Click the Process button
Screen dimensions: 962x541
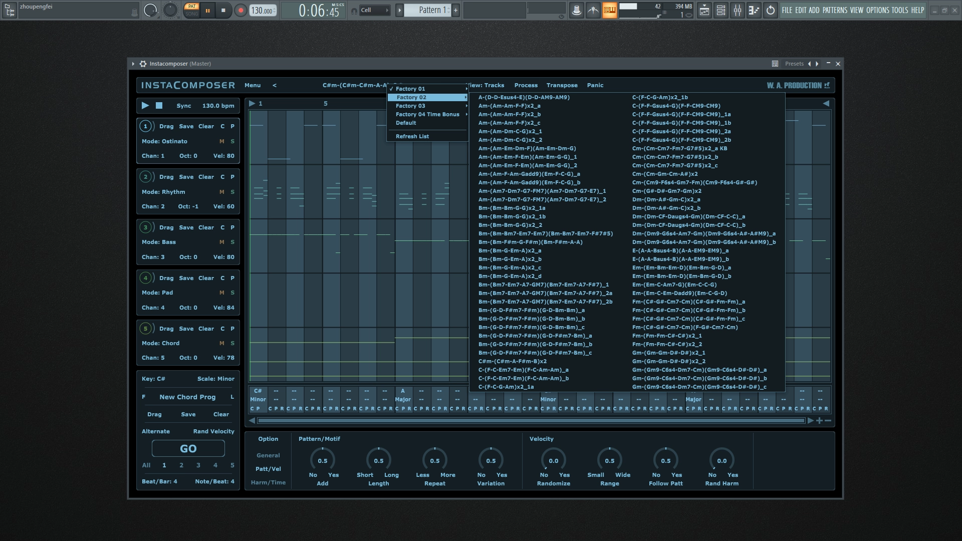pos(526,85)
